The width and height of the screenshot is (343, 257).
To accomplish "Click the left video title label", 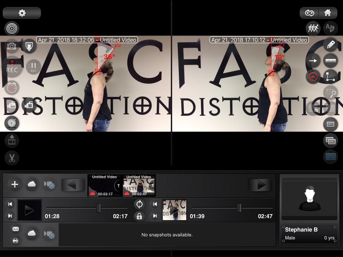I will pos(87,40).
